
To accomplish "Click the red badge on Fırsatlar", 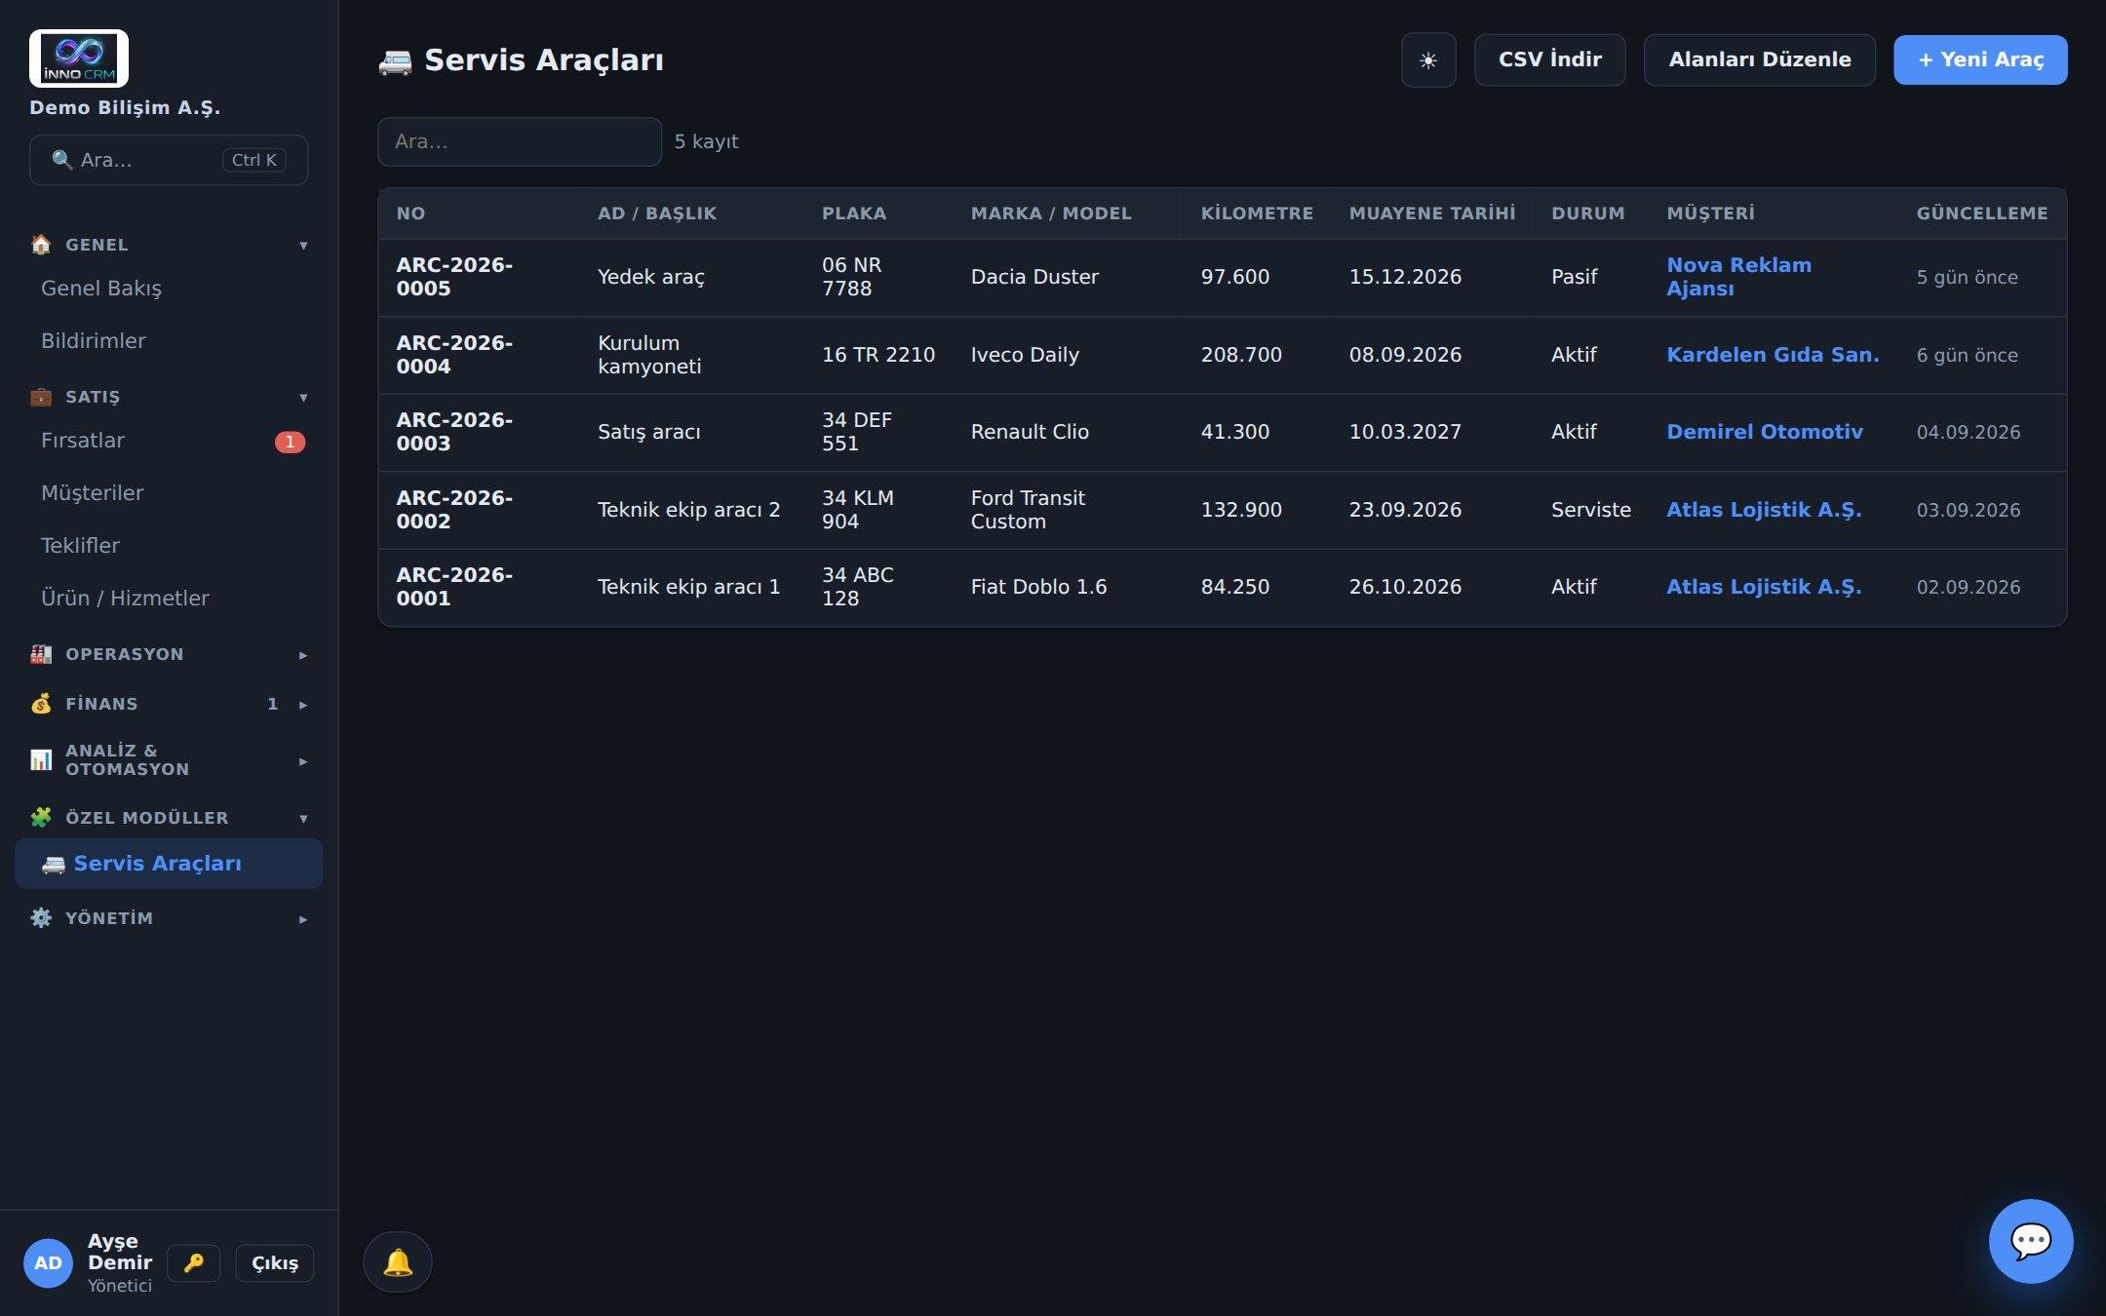I will (290, 442).
